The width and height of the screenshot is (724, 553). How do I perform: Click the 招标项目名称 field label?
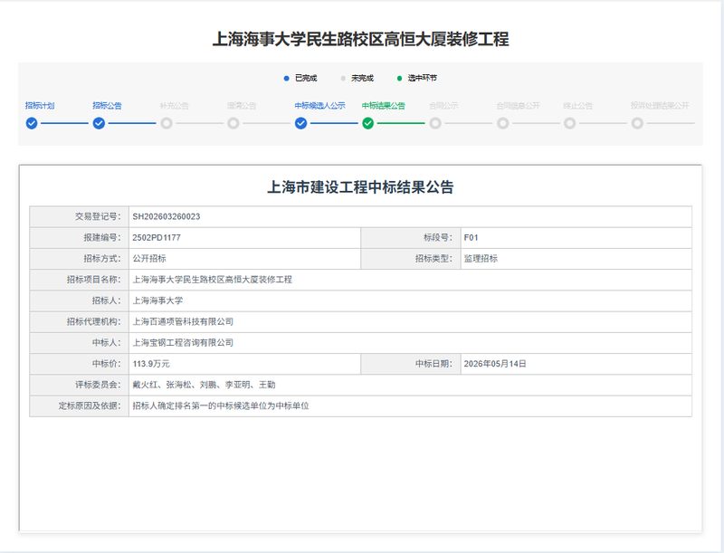(x=94, y=280)
